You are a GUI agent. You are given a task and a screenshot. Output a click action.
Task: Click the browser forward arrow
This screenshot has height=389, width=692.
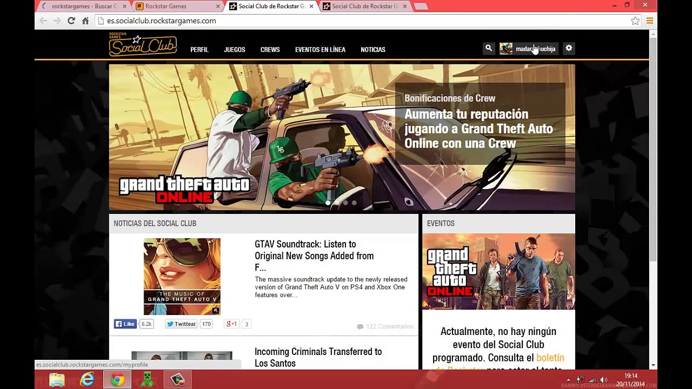point(57,21)
